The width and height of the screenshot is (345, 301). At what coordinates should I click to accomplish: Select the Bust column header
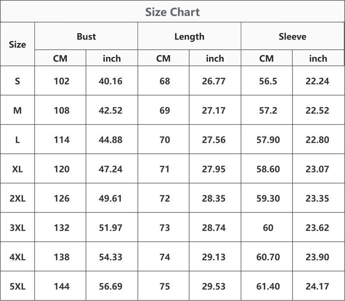(86, 36)
